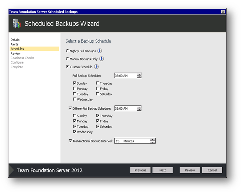The height and width of the screenshot is (194, 243).
Task: Click the Review button in footer
Action: click(x=190, y=170)
